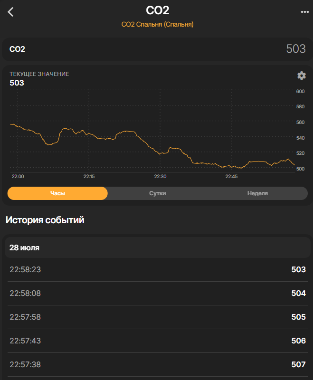Select the 22:58:08 event with value 504
This screenshot has width=313, height=380.
(156, 294)
